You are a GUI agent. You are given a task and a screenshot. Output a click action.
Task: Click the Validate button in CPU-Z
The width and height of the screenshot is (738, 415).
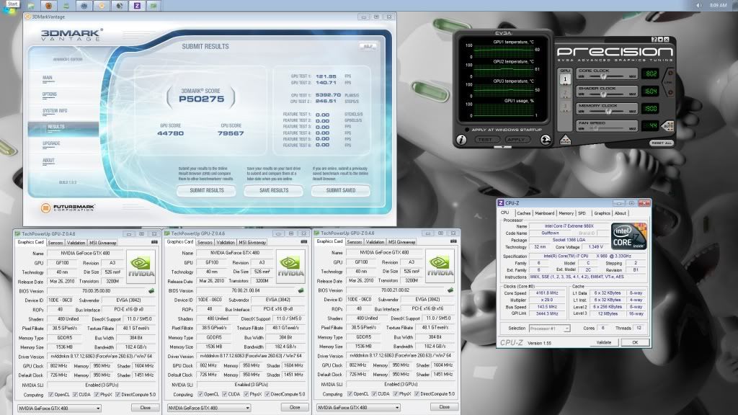pos(603,342)
